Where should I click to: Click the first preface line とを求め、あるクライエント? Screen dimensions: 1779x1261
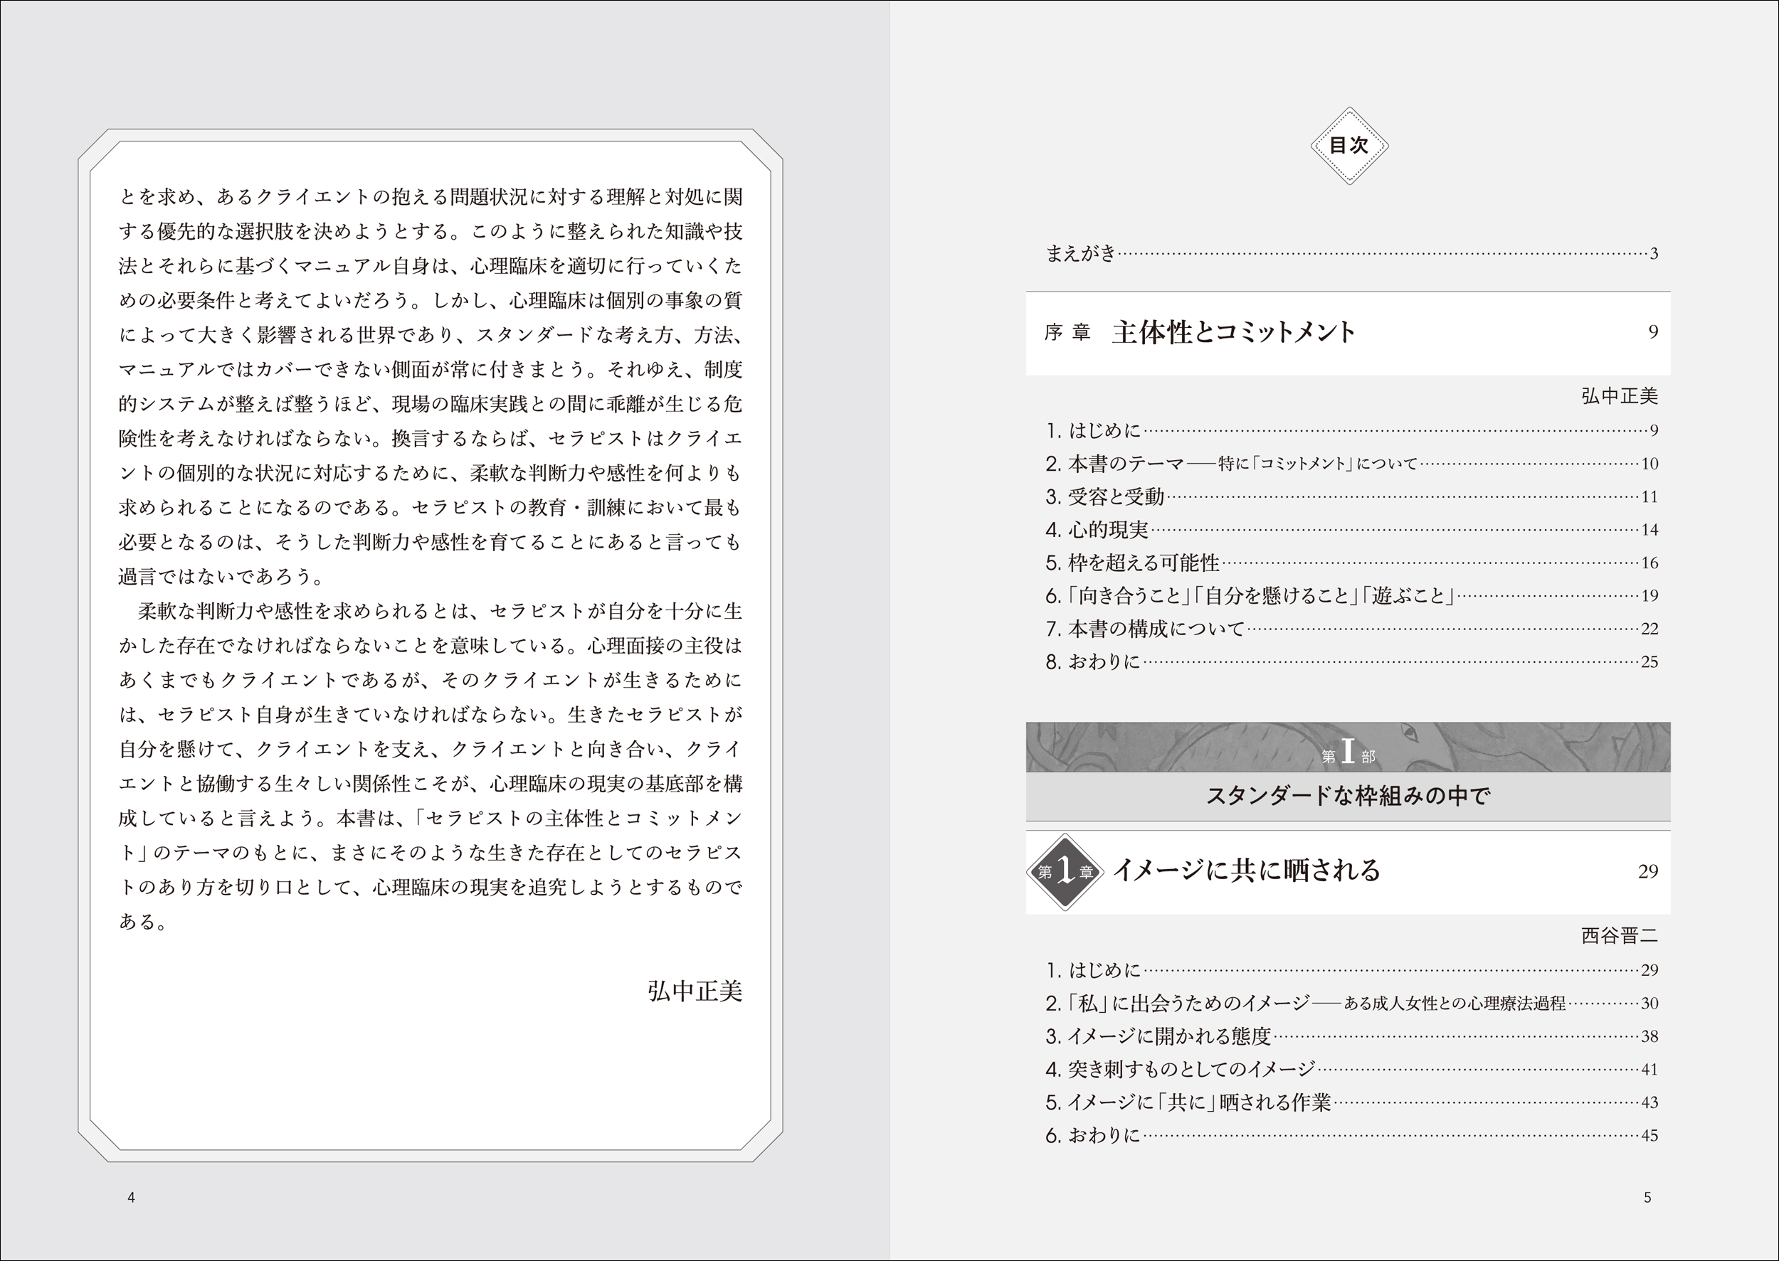pos(431,197)
